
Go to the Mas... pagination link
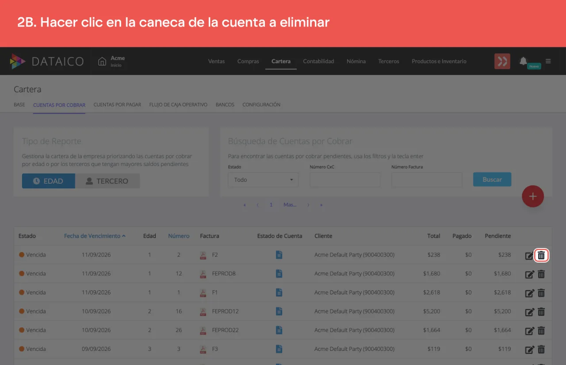pos(290,205)
